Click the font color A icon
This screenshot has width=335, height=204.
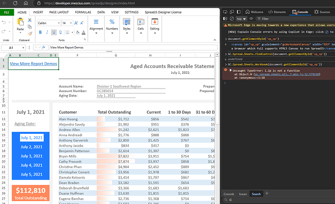[x=84, y=32]
